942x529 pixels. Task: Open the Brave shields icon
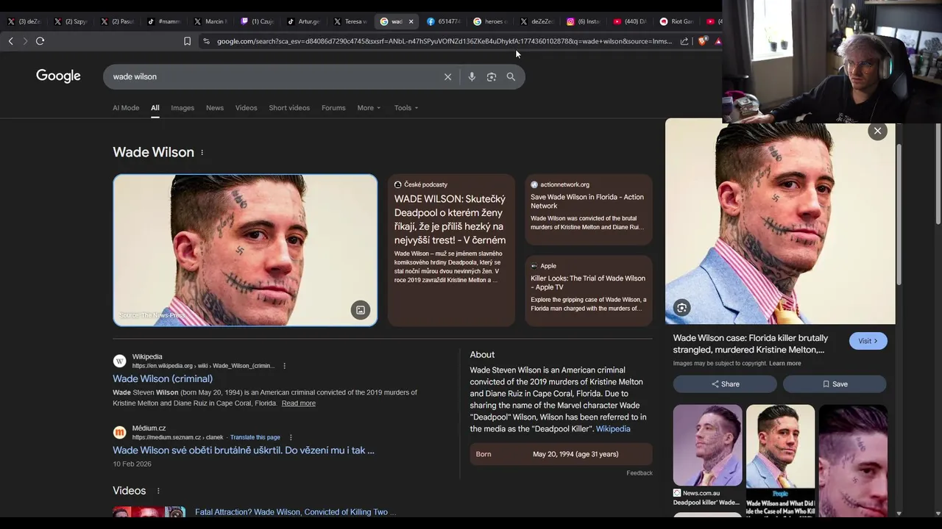702,41
